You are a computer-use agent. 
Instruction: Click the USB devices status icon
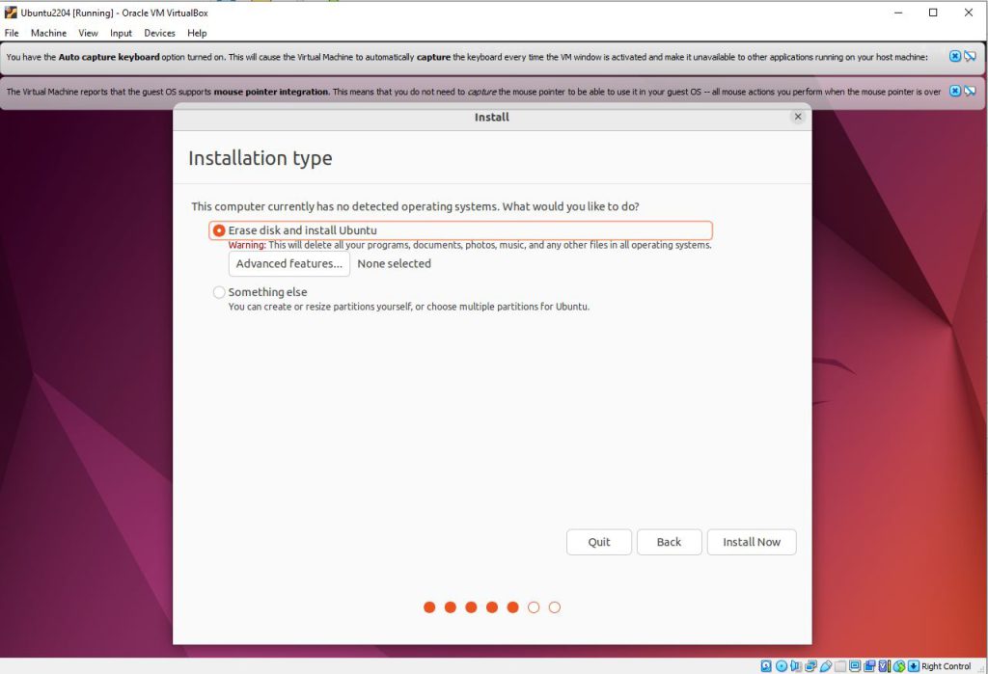click(x=826, y=666)
